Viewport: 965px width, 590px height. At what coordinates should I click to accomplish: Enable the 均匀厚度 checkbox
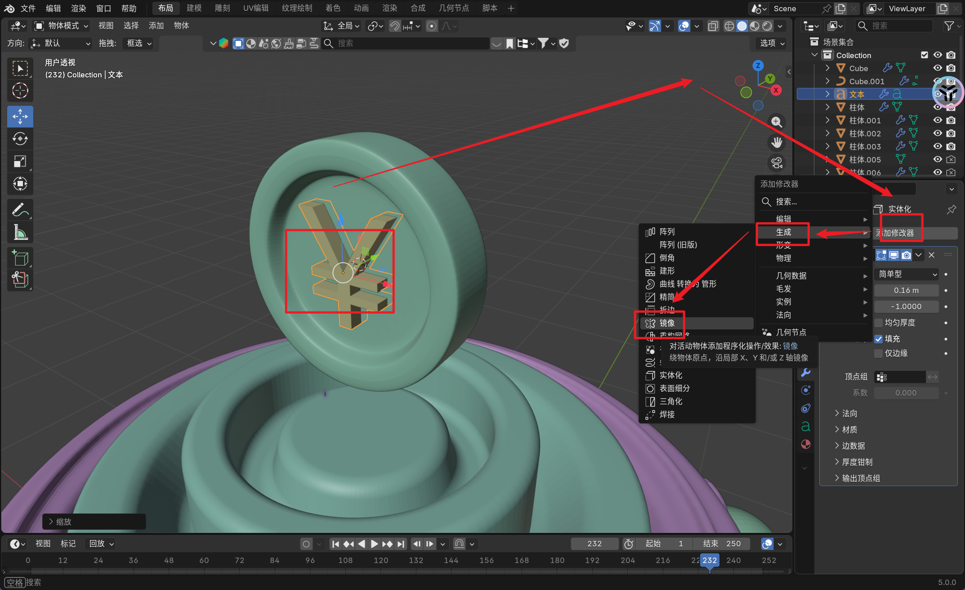pyautogui.click(x=878, y=323)
